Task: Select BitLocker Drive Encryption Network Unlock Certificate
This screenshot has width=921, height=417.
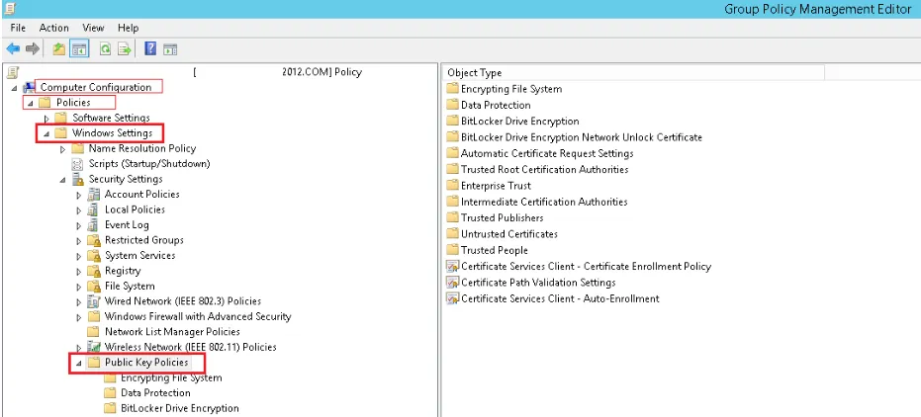Action: [582, 137]
